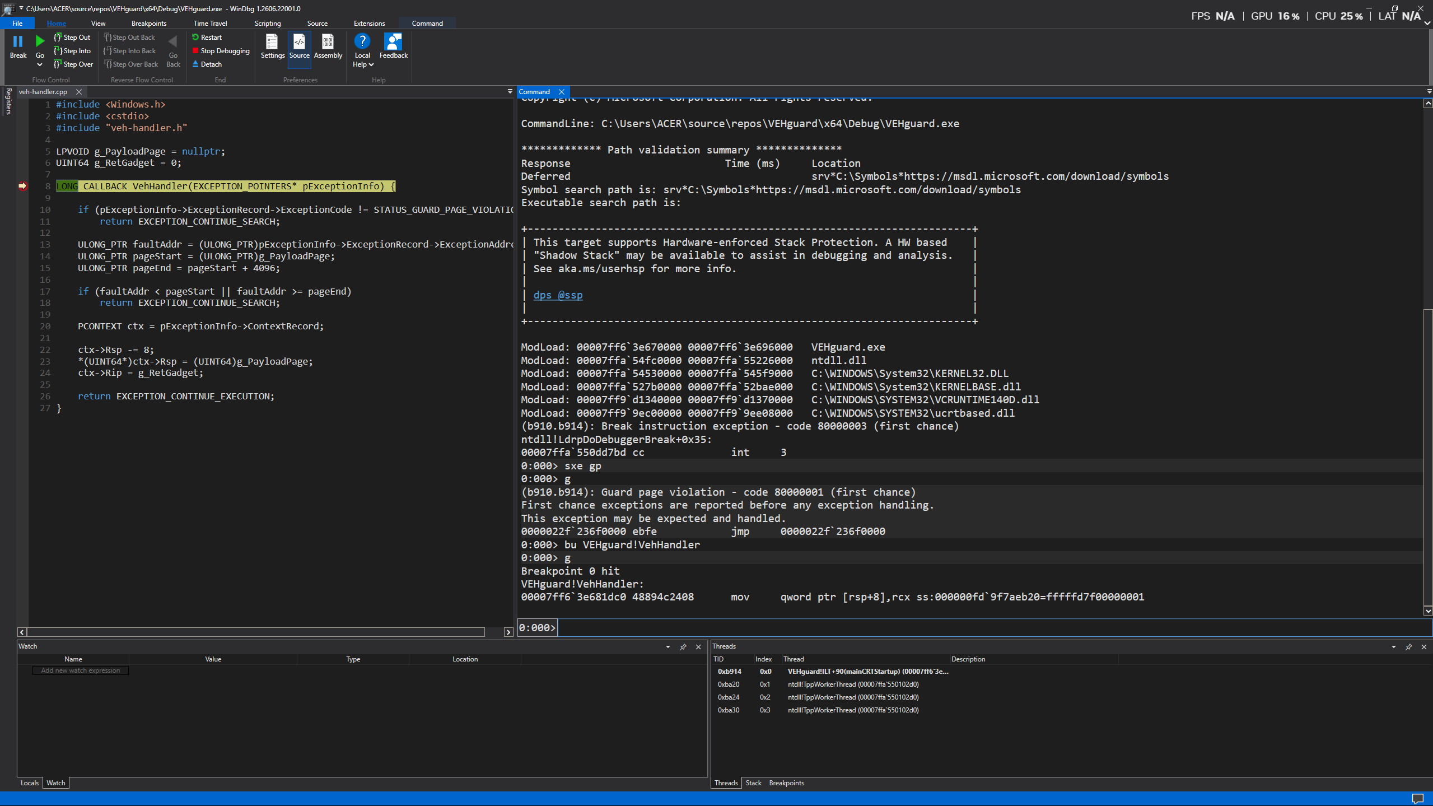Click source pane scroll left arrow
This screenshot has height=806, width=1433.
(x=22, y=632)
